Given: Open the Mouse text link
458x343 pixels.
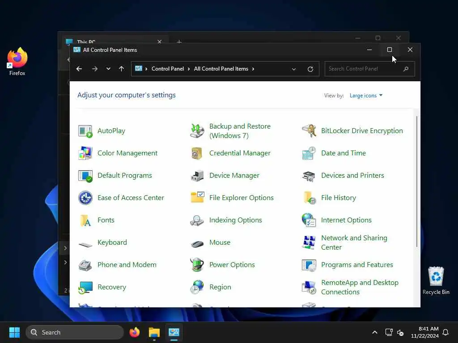Looking at the screenshot, I should click(220, 243).
